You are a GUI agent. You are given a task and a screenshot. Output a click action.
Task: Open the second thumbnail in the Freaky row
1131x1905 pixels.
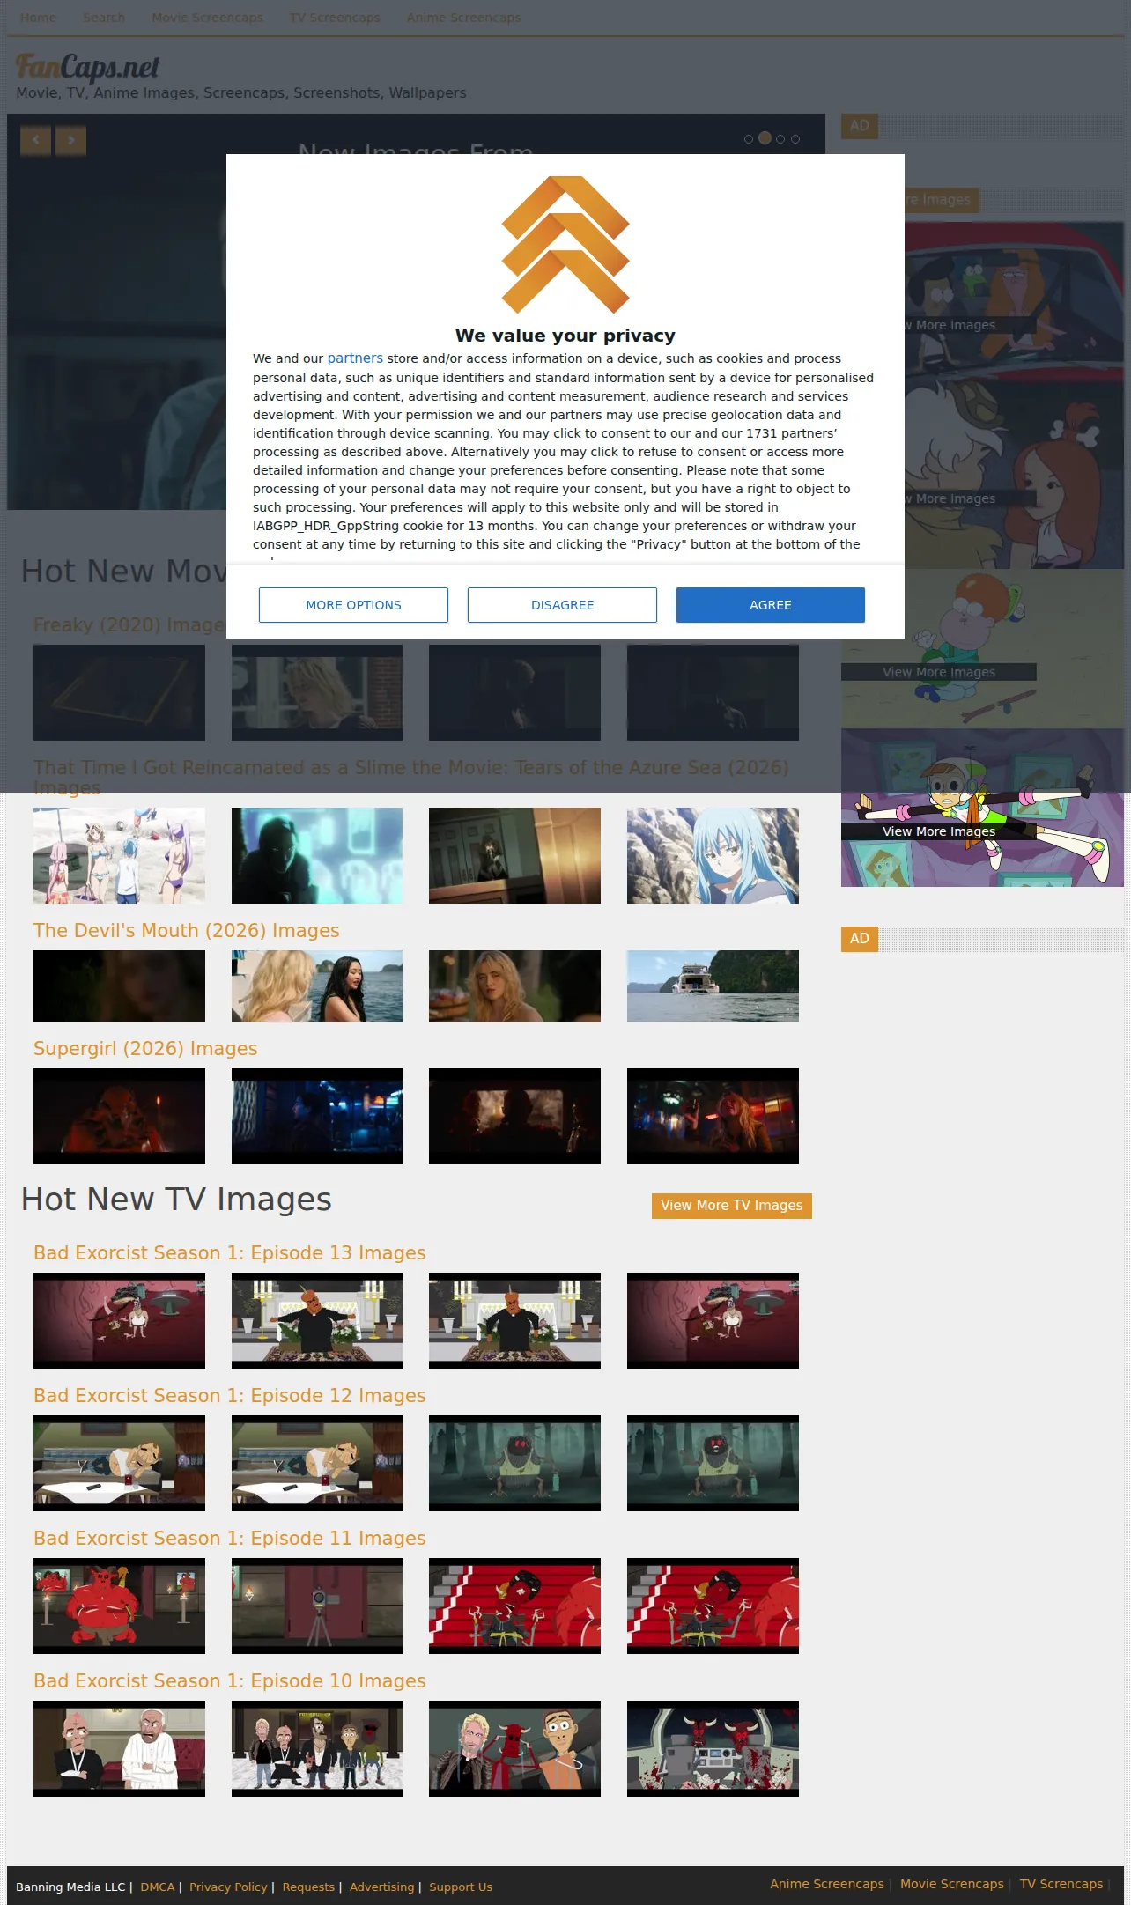[x=317, y=692]
